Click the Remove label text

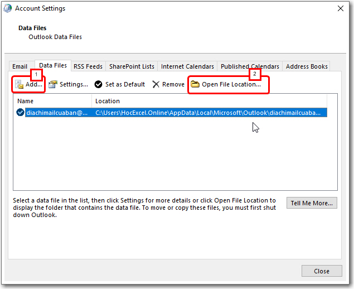pos(173,84)
